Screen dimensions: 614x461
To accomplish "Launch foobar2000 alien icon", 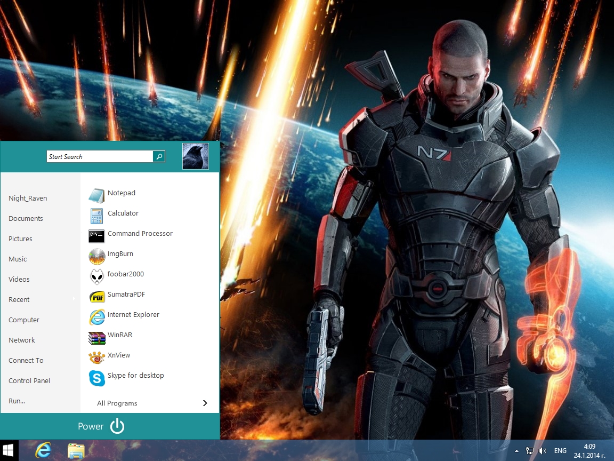I will pyautogui.click(x=96, y=277).
